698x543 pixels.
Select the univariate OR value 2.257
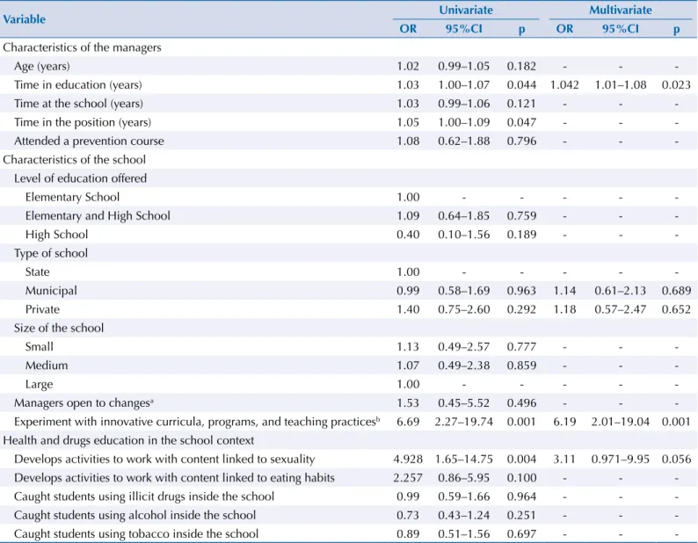pyautogui.click(x=408, y=478)
